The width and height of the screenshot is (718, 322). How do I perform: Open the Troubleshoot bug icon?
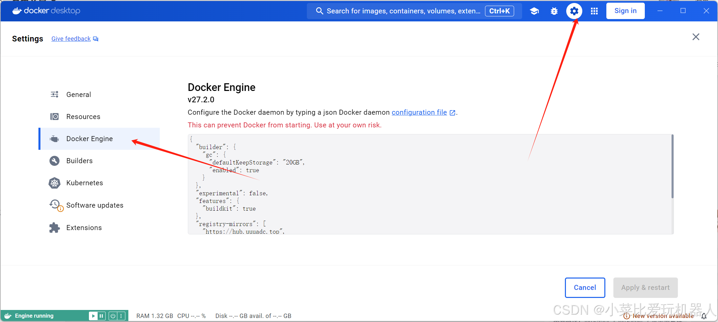point(554,11)
